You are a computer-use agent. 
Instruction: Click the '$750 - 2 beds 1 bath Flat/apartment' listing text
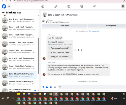tap(57, 22)
